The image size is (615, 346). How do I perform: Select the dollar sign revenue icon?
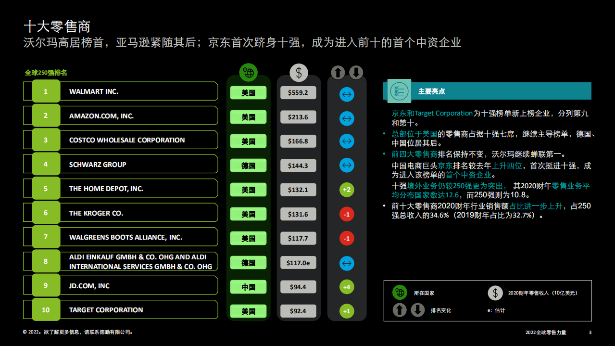click(x=299, y=73)
